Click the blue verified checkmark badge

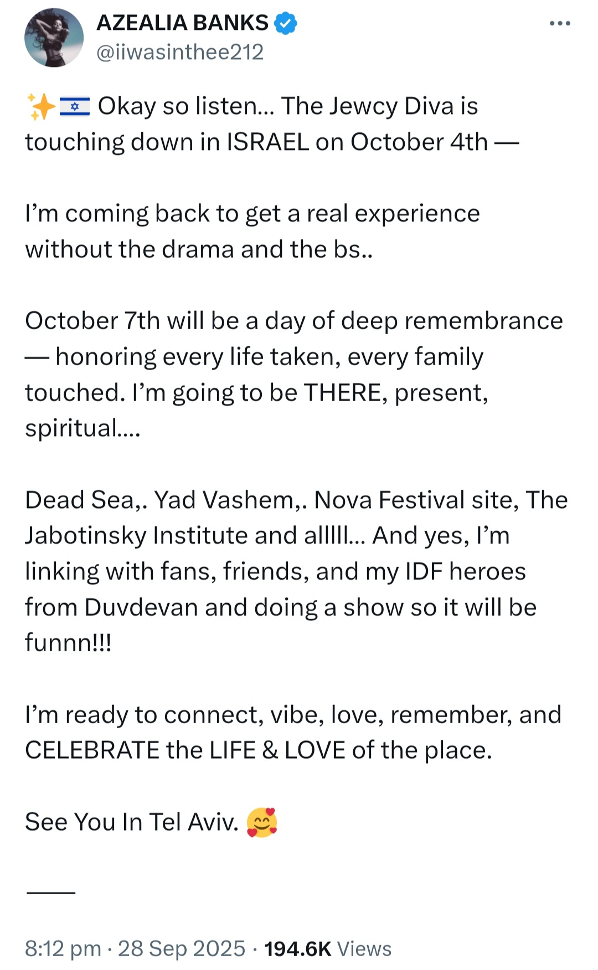pos(286,23)
